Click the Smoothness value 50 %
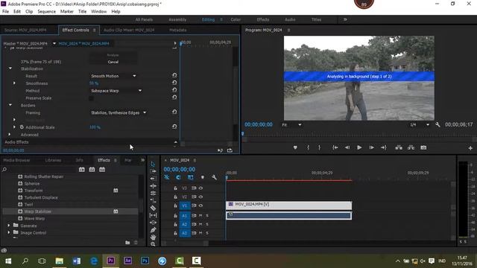The width and height of the screenshot is (477, 268). click(94, 83)
